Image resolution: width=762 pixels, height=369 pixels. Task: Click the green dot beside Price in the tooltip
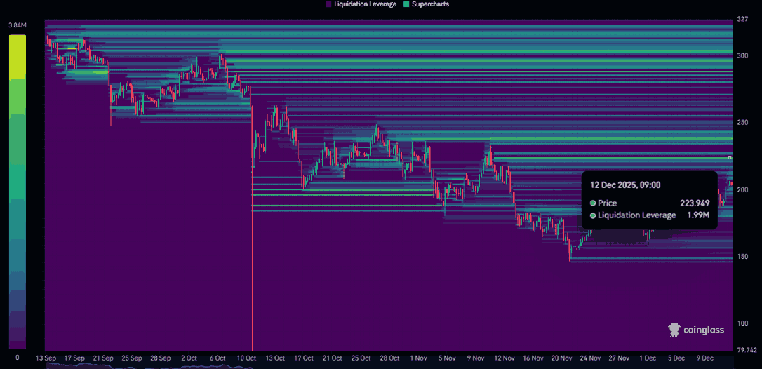593,203
